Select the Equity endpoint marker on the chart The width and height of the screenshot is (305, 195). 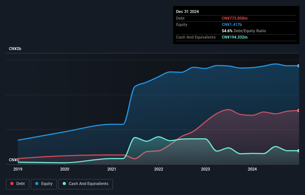click(x=299, y=66)
